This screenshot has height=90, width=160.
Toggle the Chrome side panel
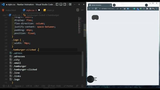150,9
